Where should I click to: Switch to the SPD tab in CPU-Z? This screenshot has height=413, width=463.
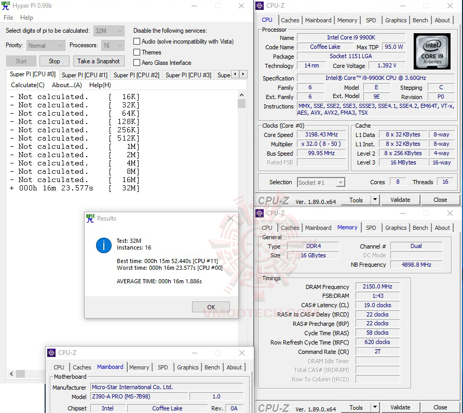[x=371, y=20]
